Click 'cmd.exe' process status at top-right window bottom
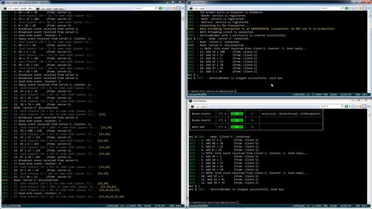Screen dimensions: 372x209 [x=197, y=95]
